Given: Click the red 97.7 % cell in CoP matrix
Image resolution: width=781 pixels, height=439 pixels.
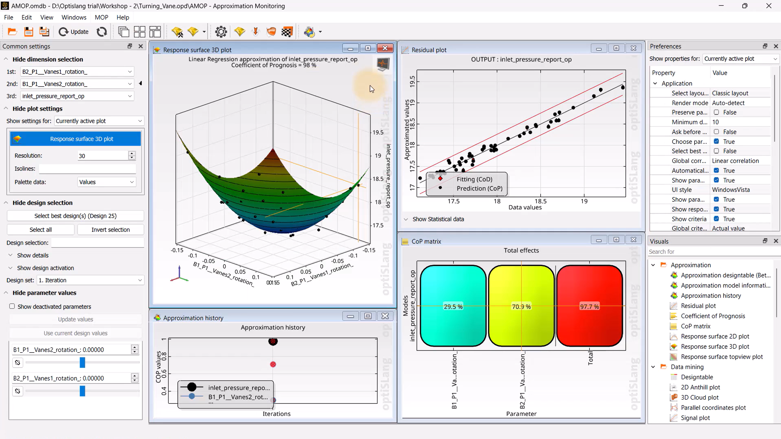Looking at the screenshot, I should [589, 306].
